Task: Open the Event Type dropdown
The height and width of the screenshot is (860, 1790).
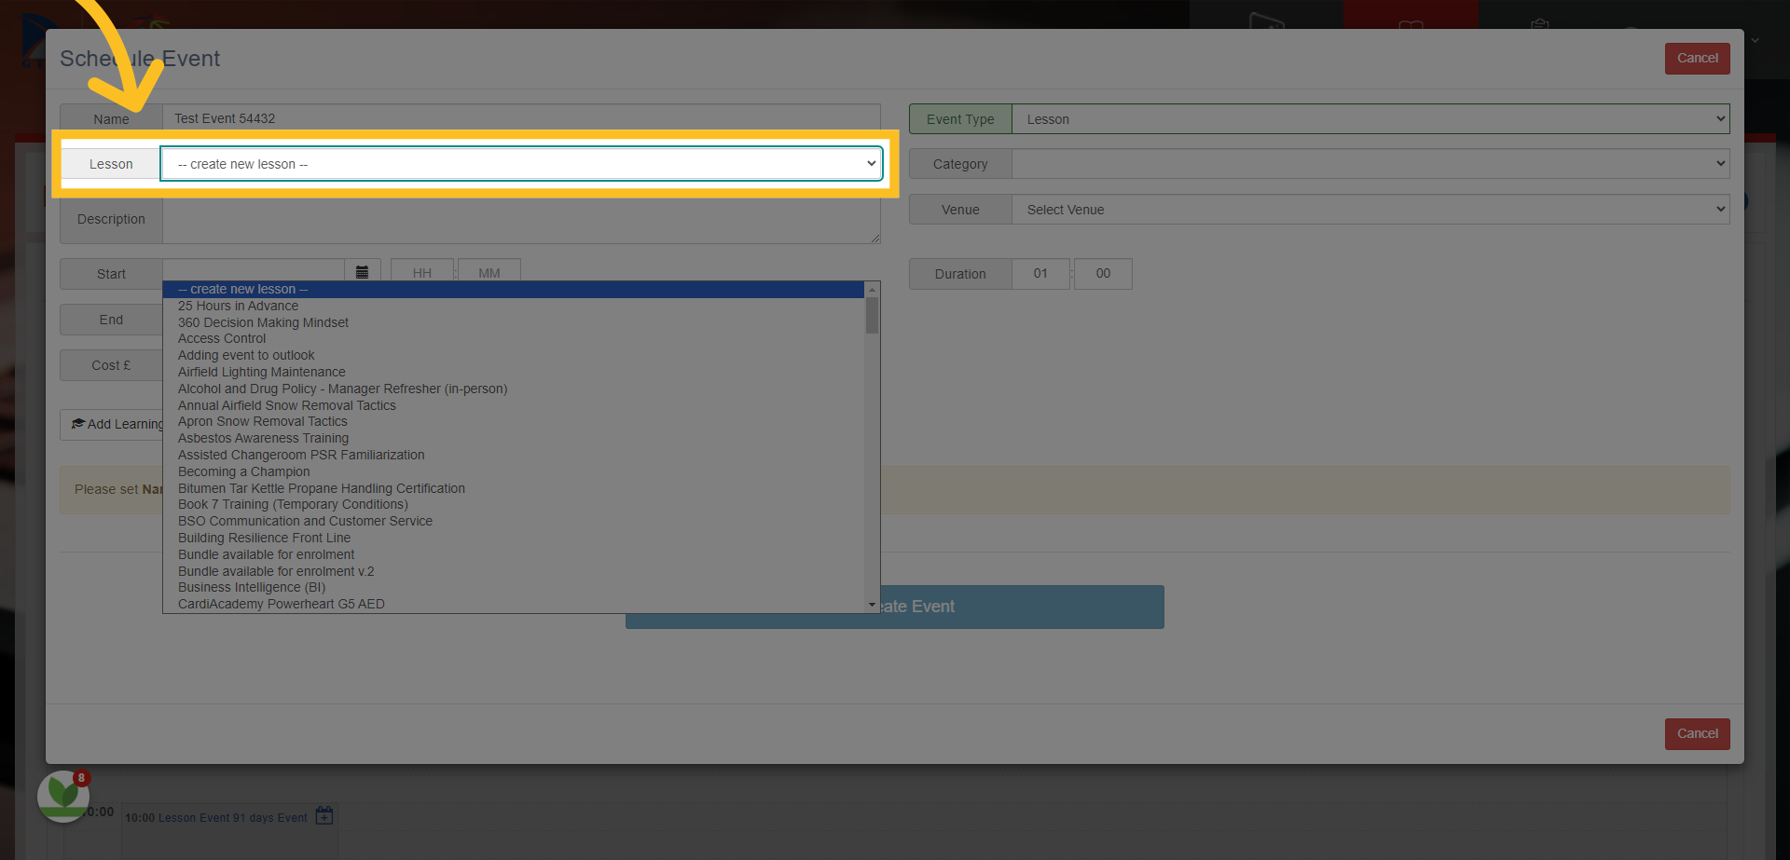Action: (1370, 119)
